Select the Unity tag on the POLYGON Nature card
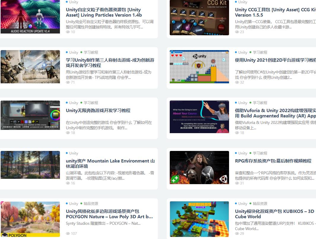Image resolution: width=316 pixels, height=239 pixels. [74, 203]
